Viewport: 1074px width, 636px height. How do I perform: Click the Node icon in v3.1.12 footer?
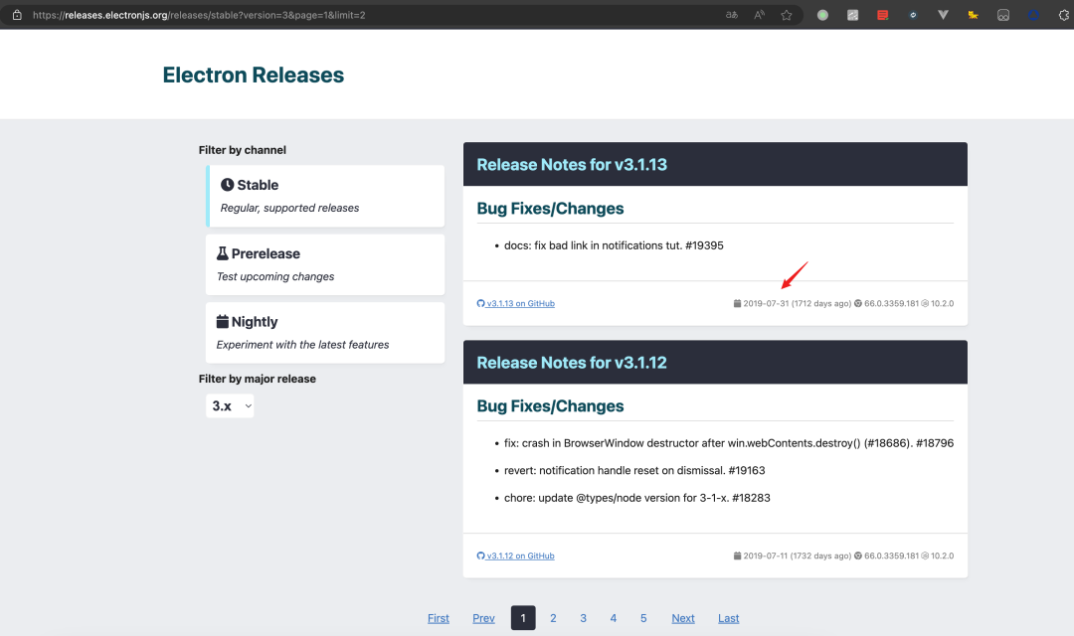pyautogui.click(x=925, y=556)
